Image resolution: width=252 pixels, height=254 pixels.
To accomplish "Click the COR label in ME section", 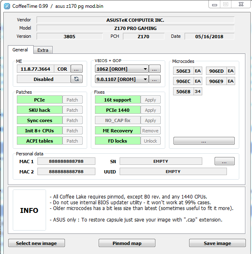I will click(x=62, y=69).
